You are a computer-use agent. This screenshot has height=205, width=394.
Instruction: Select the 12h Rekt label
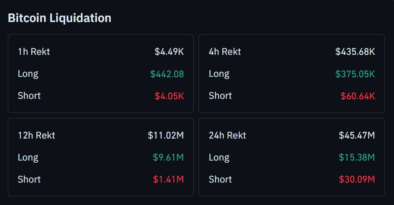(x=36, y=136)
